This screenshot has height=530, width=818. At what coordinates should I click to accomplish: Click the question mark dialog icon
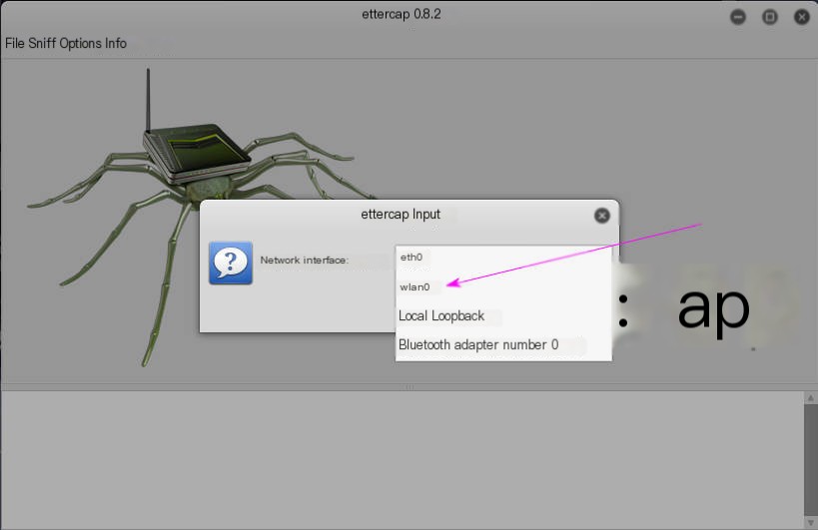coord(231,263)
